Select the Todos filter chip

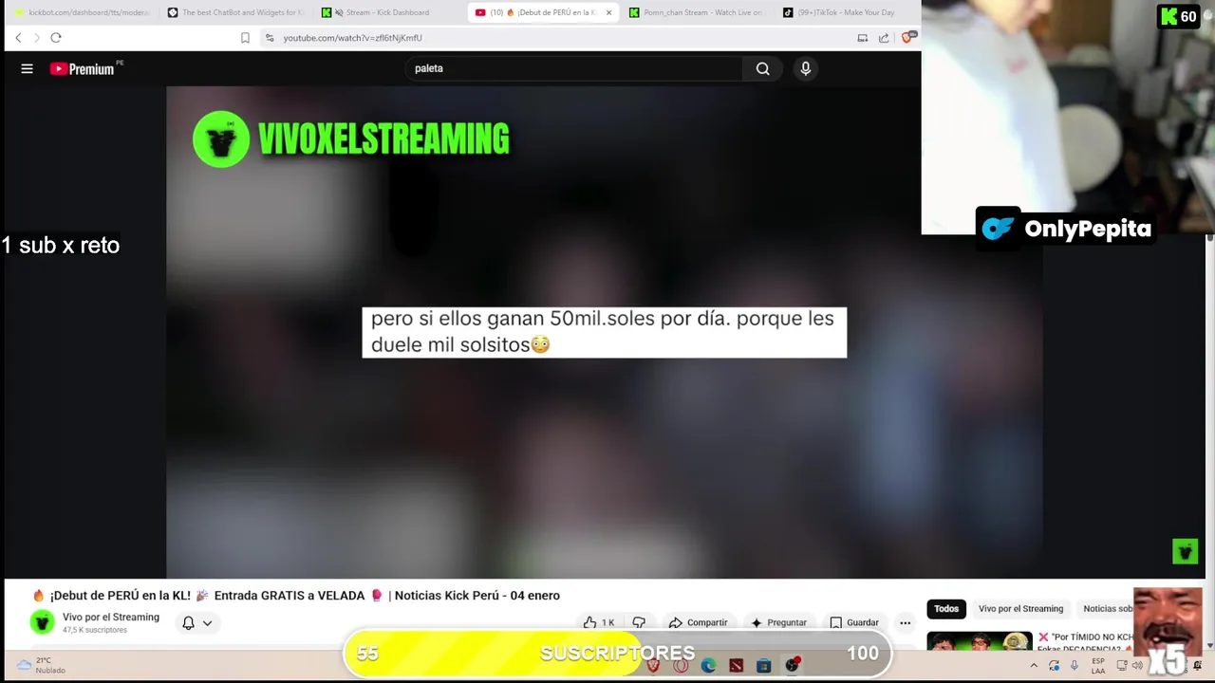[946, 609]
